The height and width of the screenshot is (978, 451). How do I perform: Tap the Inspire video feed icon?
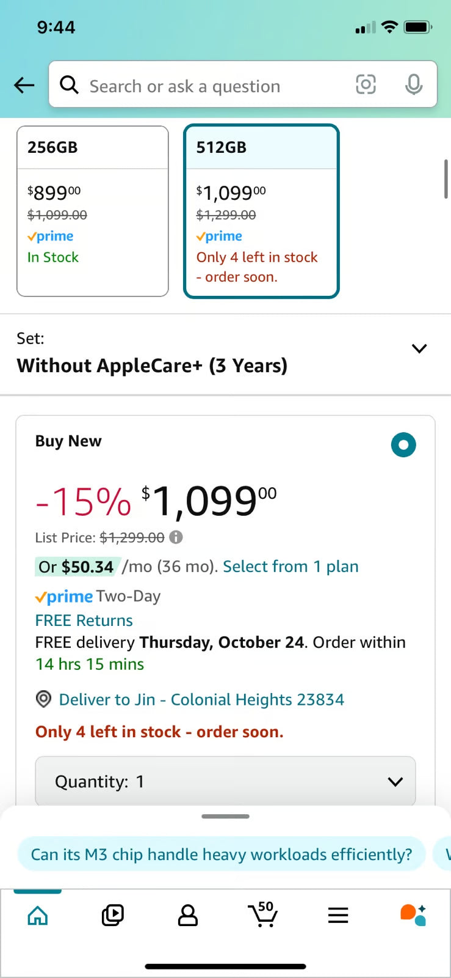tap(112, 915)
